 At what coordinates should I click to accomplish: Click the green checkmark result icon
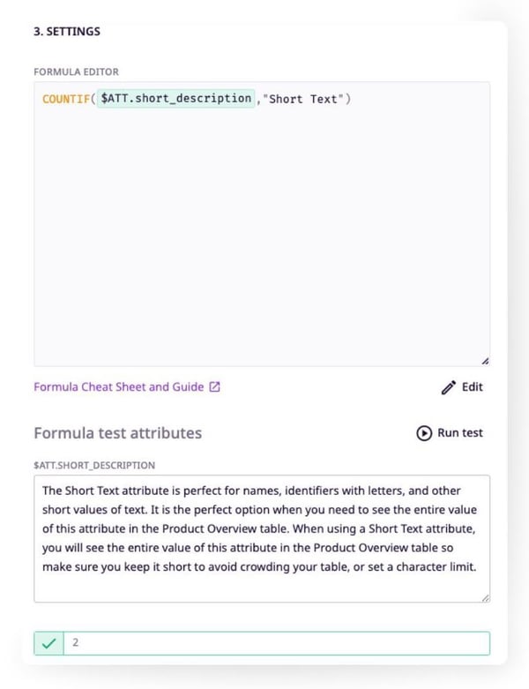click(48, 643)
